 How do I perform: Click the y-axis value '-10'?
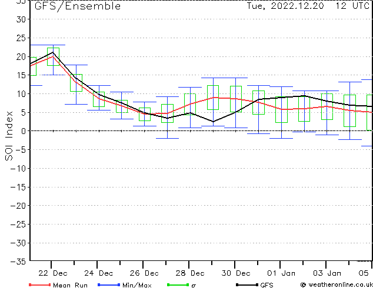[x=18, y=169]
